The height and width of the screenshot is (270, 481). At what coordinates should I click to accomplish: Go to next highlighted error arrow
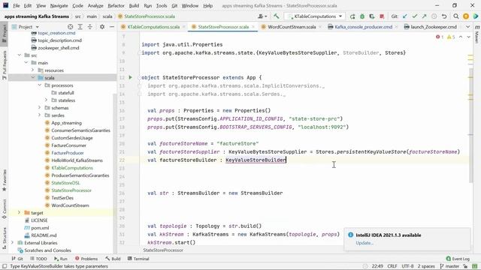coord(468,37)
